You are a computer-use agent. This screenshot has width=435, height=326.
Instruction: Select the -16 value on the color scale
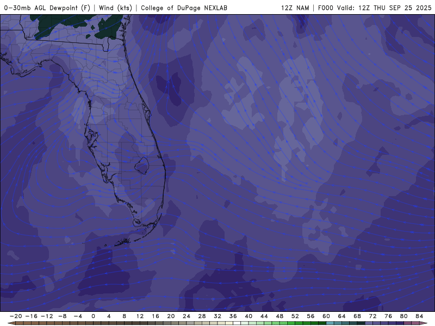pos(31,316)
